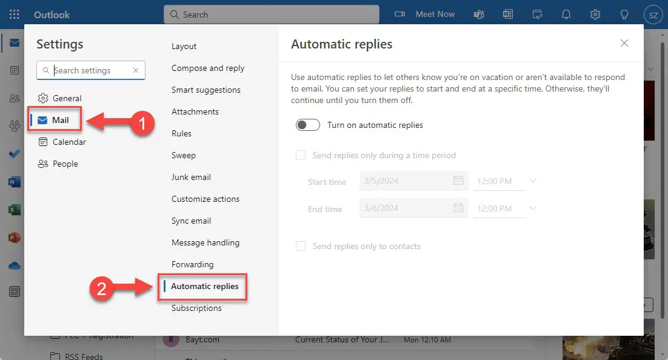Open Customize actions settings

pos(205,199)
